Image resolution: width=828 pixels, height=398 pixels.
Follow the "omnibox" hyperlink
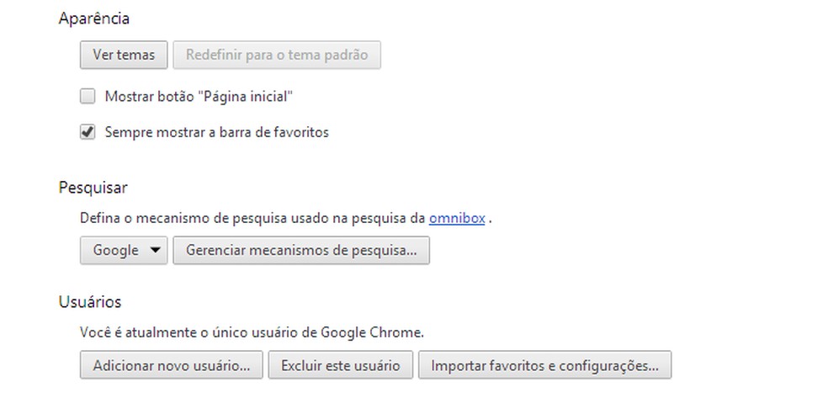[457, 218]
